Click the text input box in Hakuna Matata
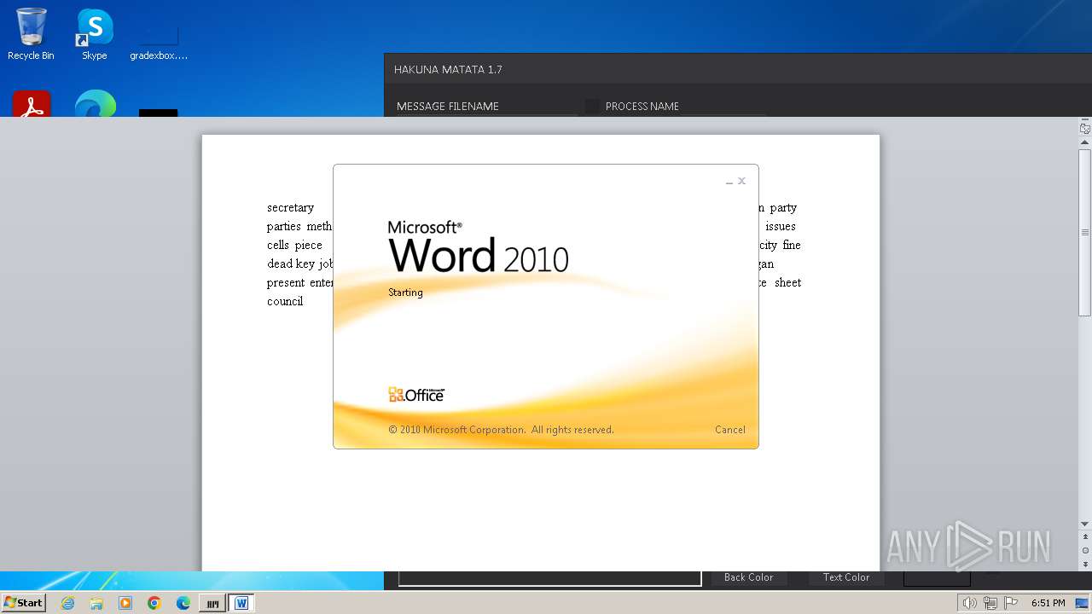This screenshot has height=614, width=1092. (x=550, y=578)
